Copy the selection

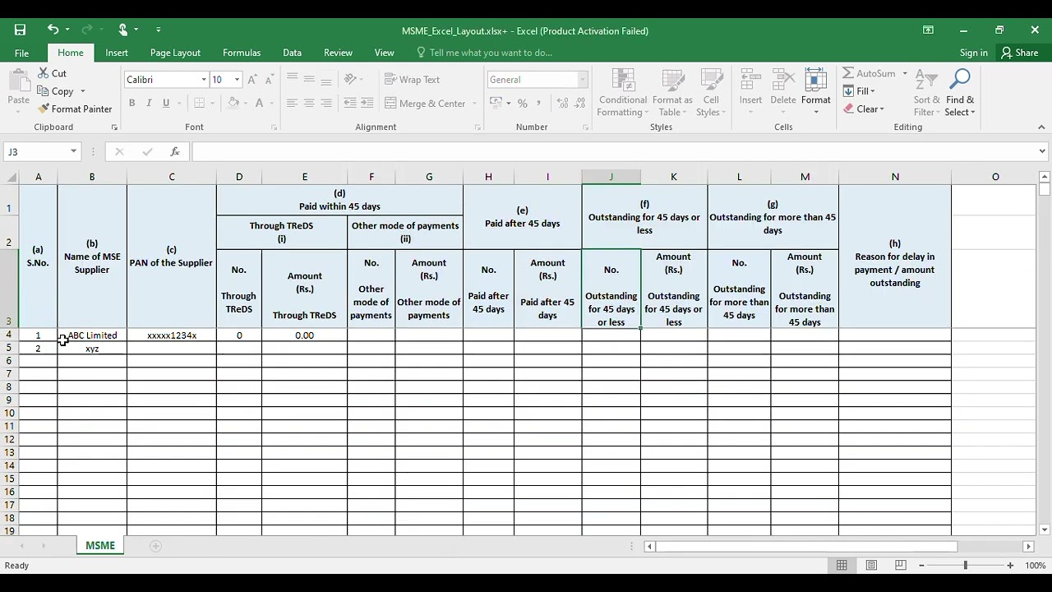56,91
